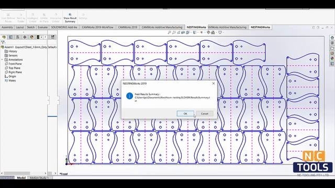Switch to the Sketch tab
This screenshot has width=335, height=188.
[31, 27]
